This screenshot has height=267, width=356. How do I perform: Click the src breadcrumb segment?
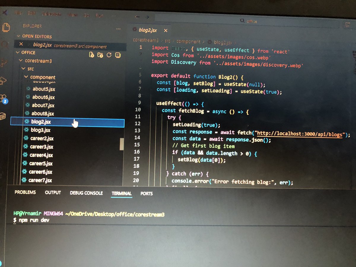coord(167,41)
